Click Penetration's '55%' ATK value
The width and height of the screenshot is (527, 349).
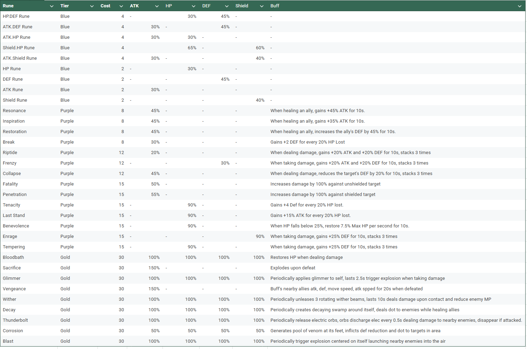pyautogui.click(x=145, y=195)
